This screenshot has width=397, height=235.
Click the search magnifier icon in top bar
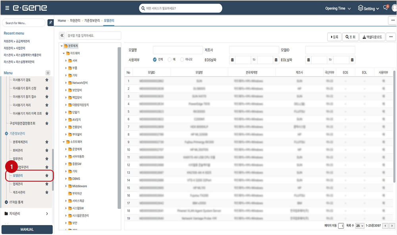tap(143, 8)
